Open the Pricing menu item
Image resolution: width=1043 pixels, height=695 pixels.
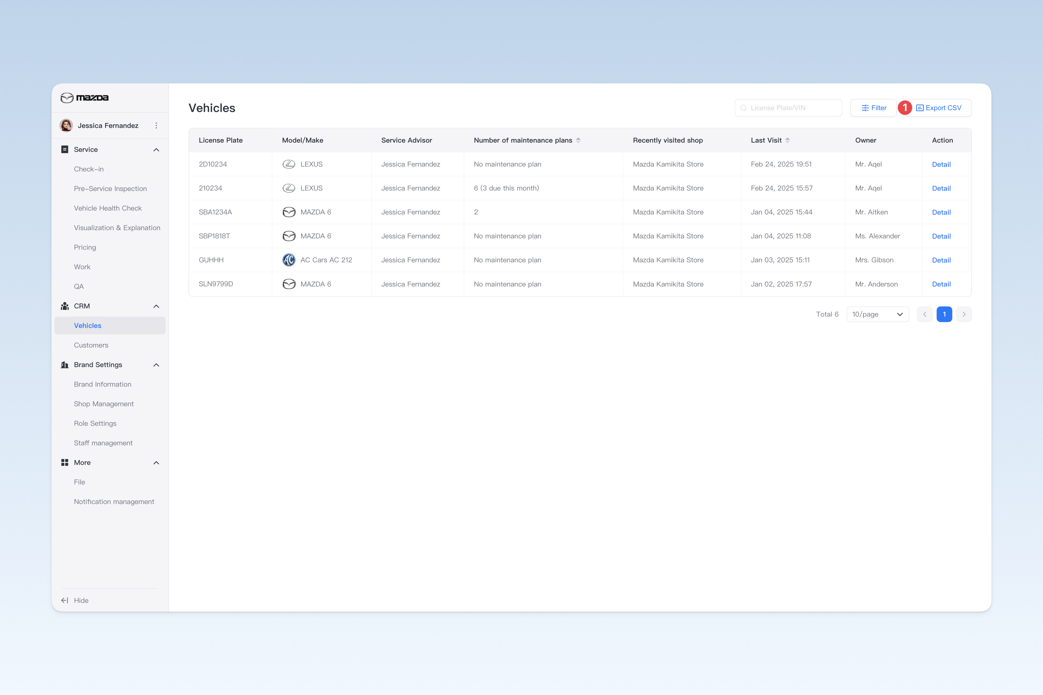coord(85,247)
